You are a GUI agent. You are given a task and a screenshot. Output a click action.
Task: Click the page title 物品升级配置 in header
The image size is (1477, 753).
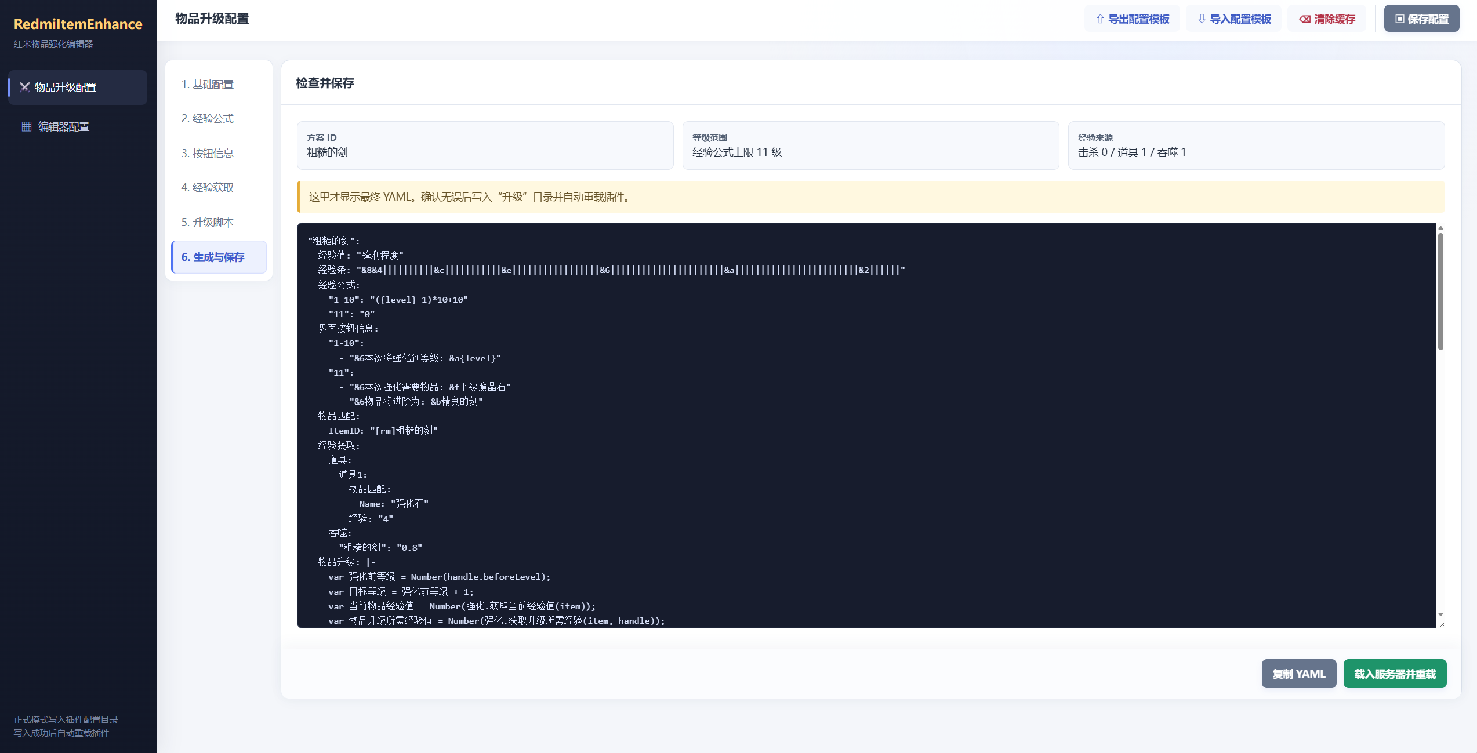coord(212,19)
